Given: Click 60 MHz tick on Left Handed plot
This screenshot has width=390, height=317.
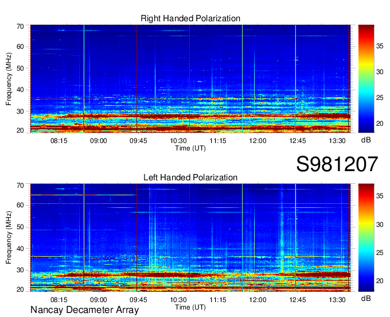Looking at the screenshot, I should coord(20,206).
